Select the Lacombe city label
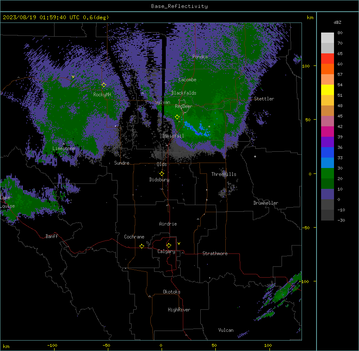 click(x=187, y=80)
